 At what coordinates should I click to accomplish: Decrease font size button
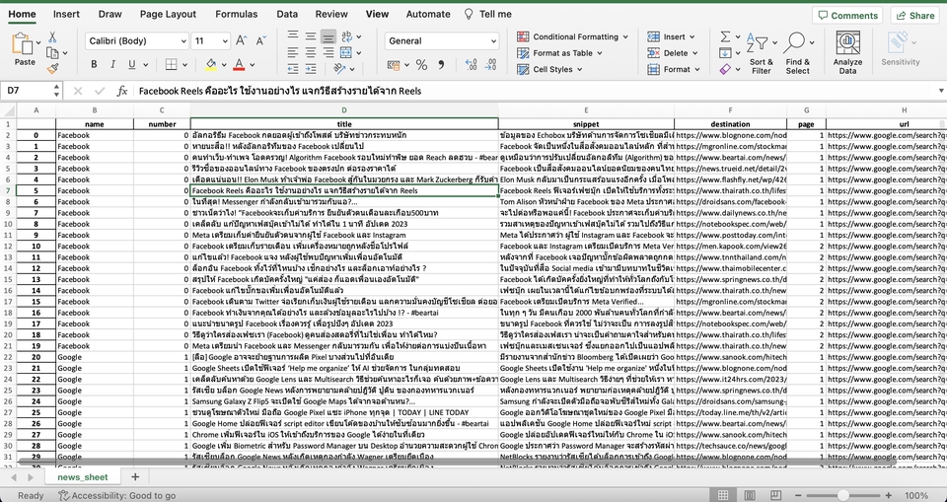point(260,41)
